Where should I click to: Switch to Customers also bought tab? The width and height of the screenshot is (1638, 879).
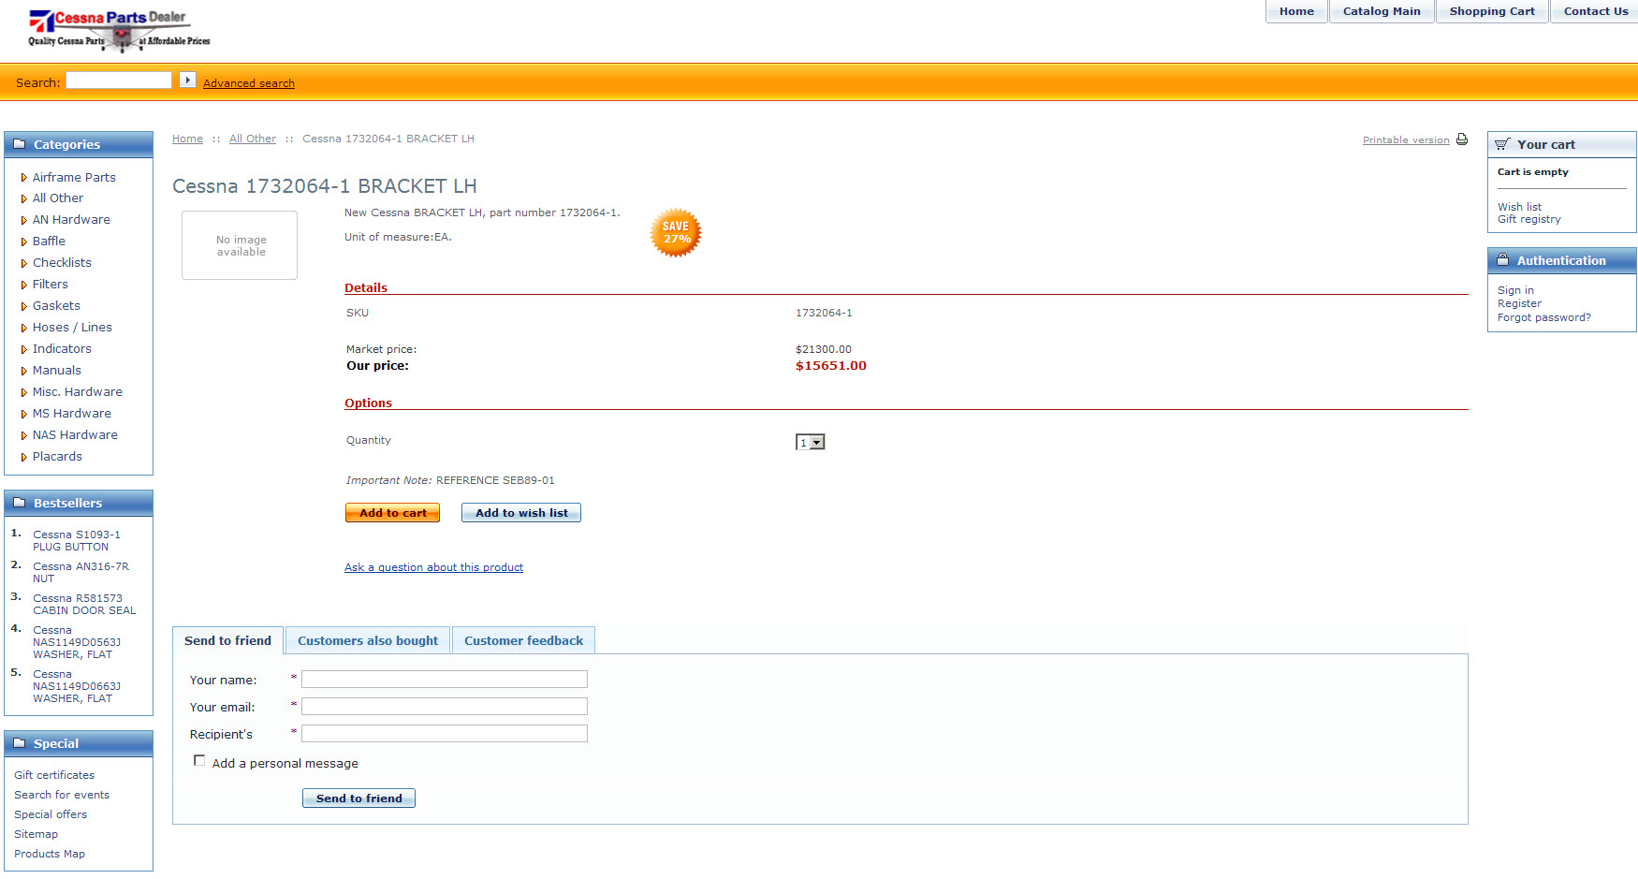click(x=367, y=641)
